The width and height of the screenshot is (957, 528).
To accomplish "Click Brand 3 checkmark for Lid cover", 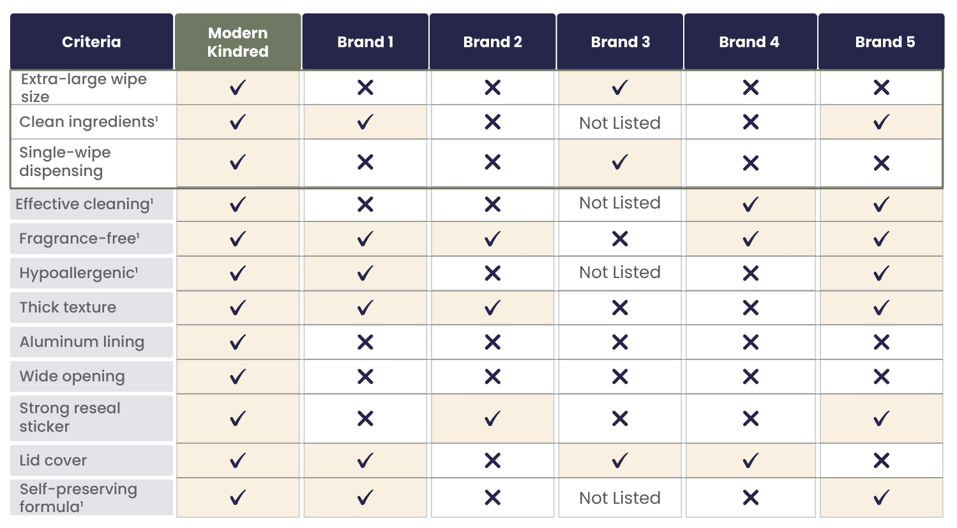I will [x=620, y=460].
